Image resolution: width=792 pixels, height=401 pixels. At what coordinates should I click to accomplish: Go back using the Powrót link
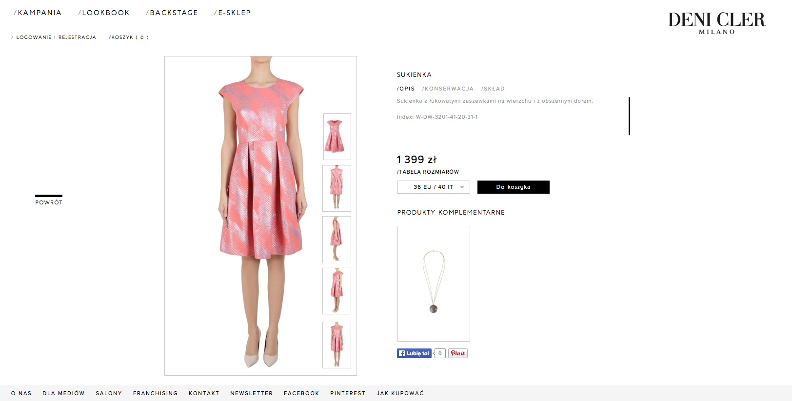tap(49, 200)
